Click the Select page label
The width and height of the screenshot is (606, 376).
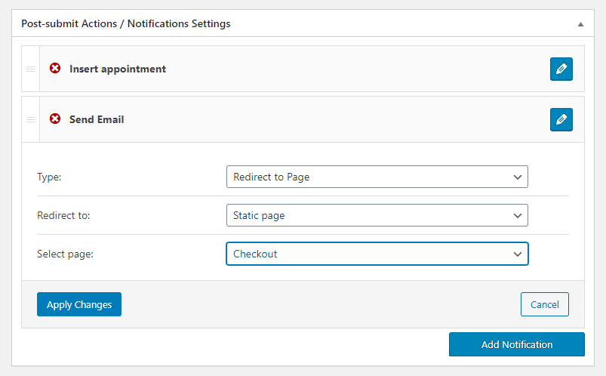(x=66, y=254)
